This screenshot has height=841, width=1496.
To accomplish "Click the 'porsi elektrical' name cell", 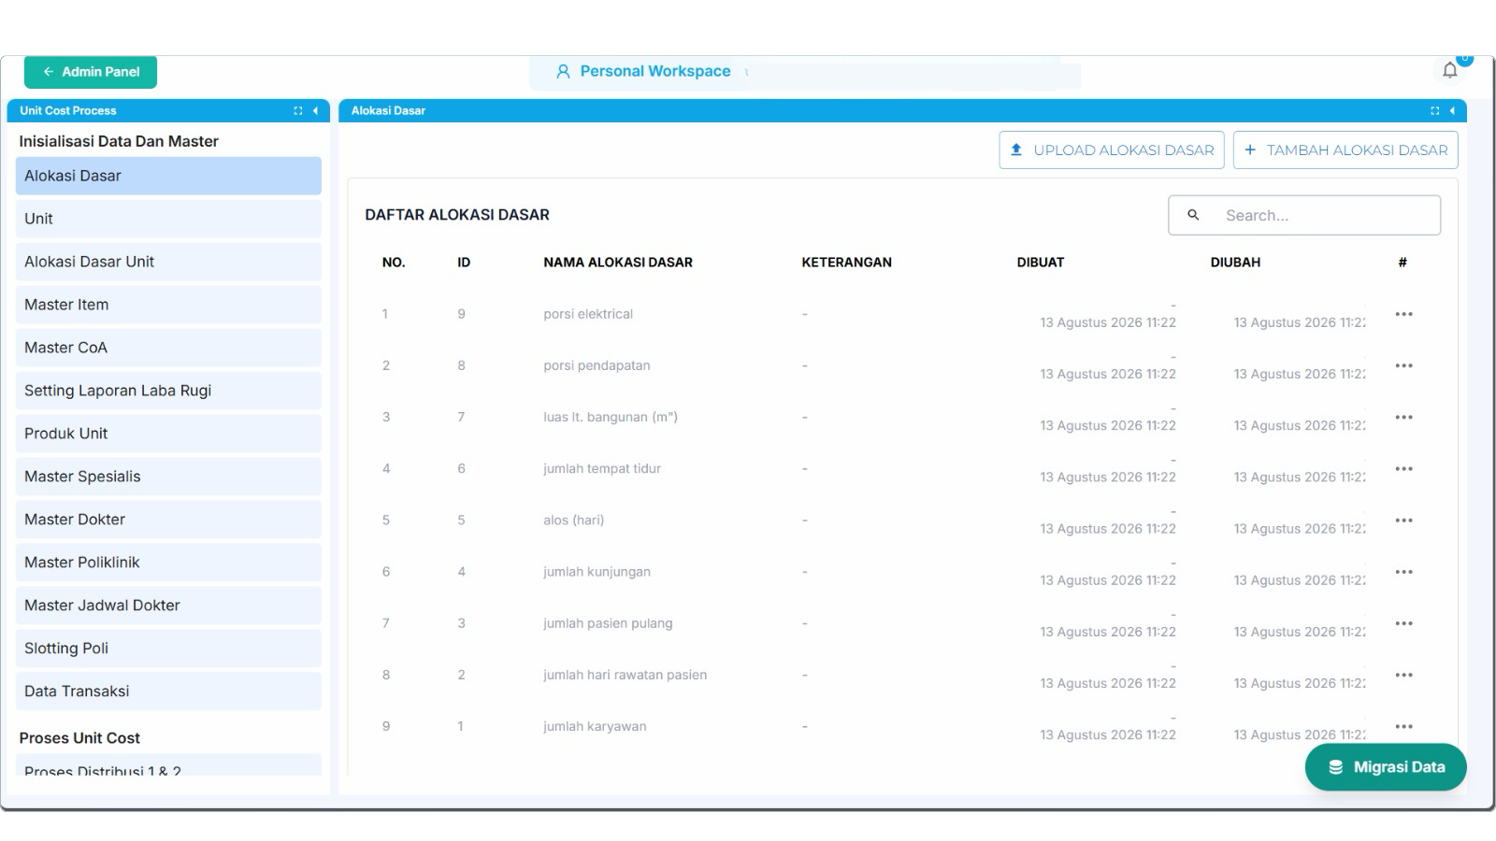I will click(x=588, y=314).
